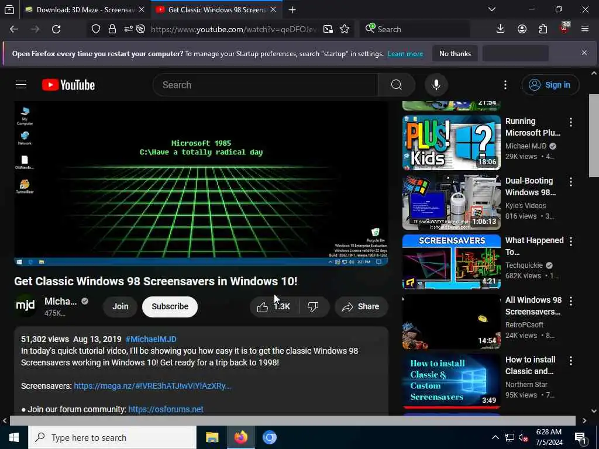The height and width of the screenshot is (449, 599).
Task: Open options for How to install Classic video
Action: tap(571, 360)
